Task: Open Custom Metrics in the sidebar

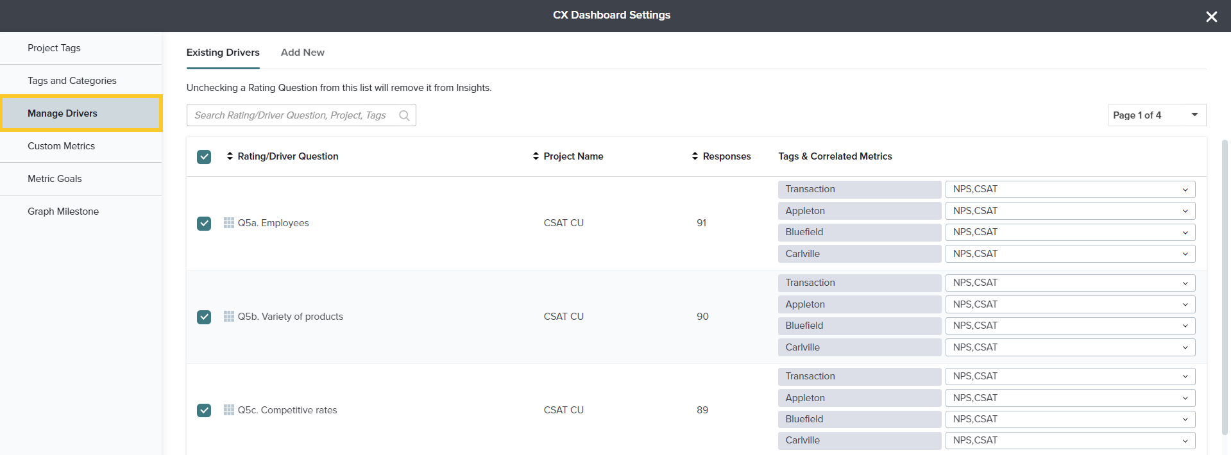Action: coord(62,146)
